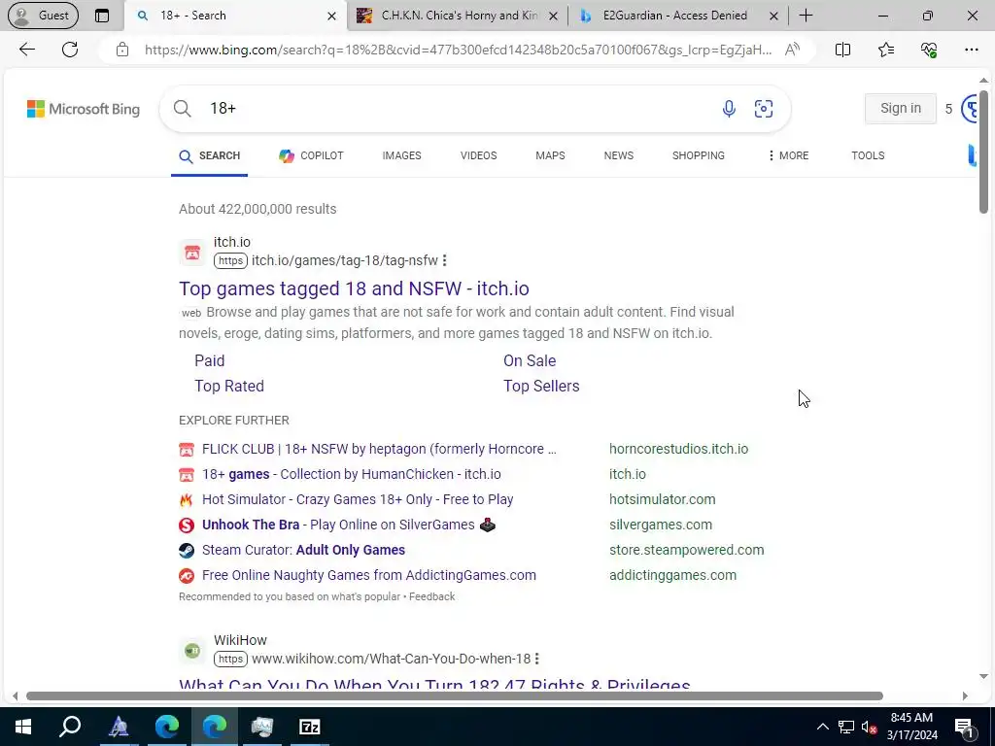
Task: Start voice search with microphone icon
Action: tap(729, 109)
